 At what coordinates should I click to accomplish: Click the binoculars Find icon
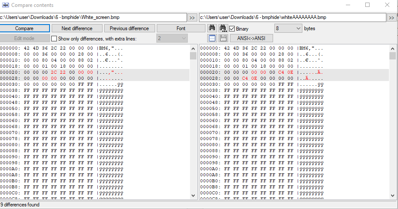click(212, 28)
